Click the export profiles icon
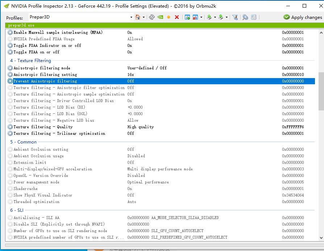This screenshot has width=324, height=251. [209, 17]
